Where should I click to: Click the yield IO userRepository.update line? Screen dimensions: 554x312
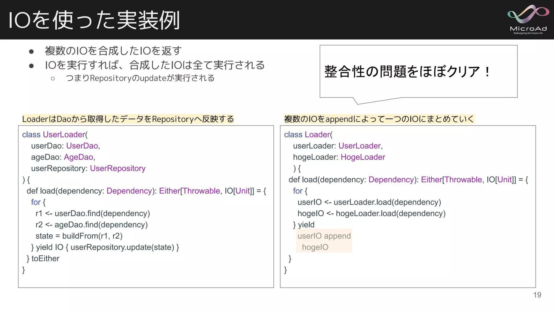[105, 247]
